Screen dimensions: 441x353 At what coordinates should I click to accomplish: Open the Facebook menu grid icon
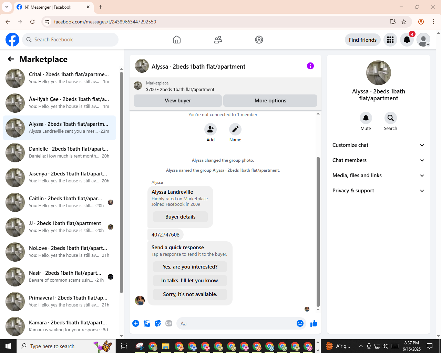click(390, 40)
